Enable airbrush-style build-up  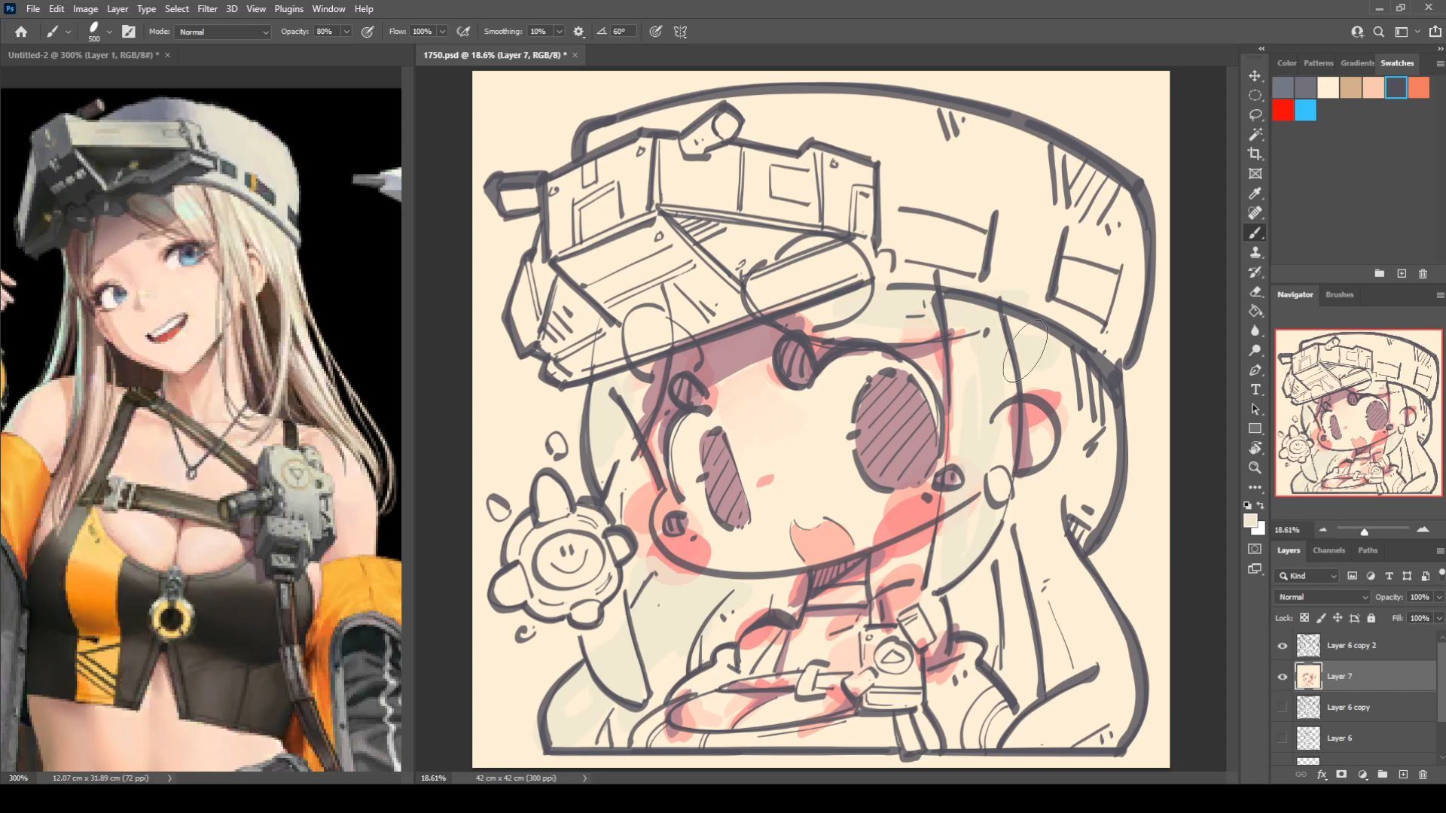click(463, 32)
